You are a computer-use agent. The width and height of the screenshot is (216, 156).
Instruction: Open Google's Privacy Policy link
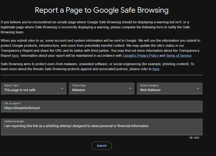click(140, 55)
